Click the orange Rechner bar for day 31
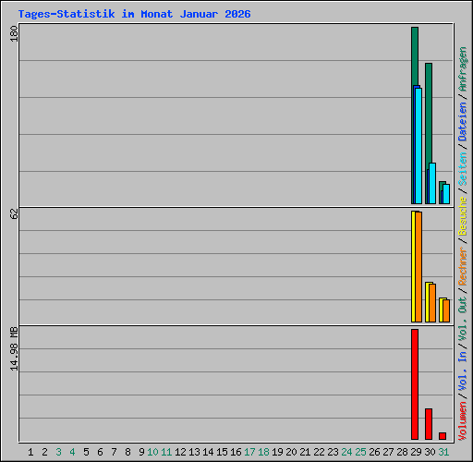473x462 pixels. coord(446,311)
